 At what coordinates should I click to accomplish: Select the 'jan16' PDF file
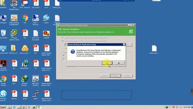[x=25, y=95]
